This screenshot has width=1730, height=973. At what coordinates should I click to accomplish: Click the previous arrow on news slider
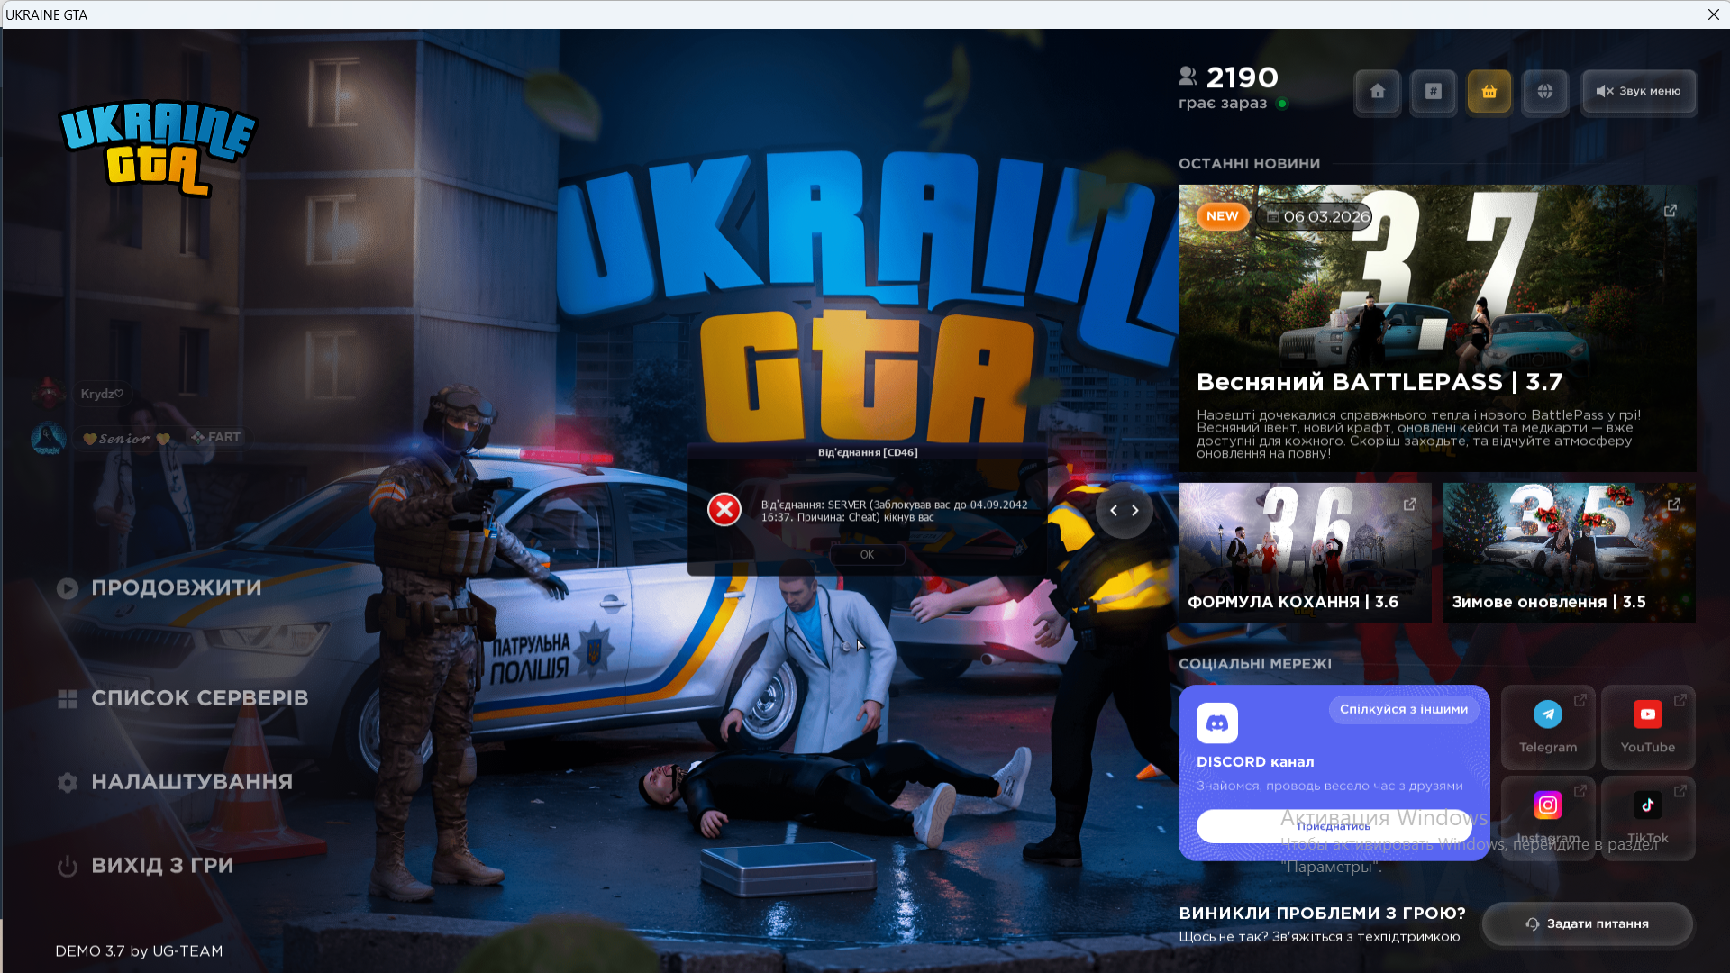coord(1114,511)
